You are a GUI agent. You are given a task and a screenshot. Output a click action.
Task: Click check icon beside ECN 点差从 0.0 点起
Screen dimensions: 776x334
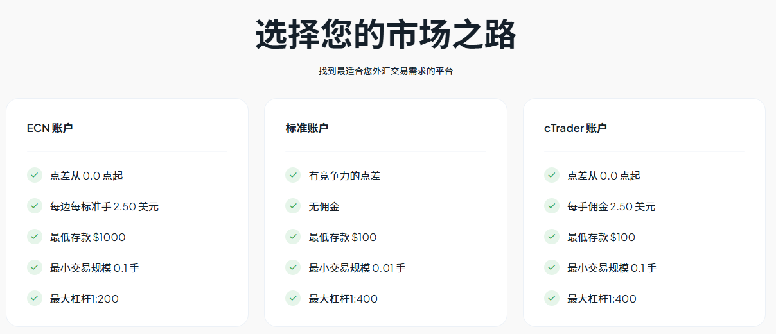35,175
